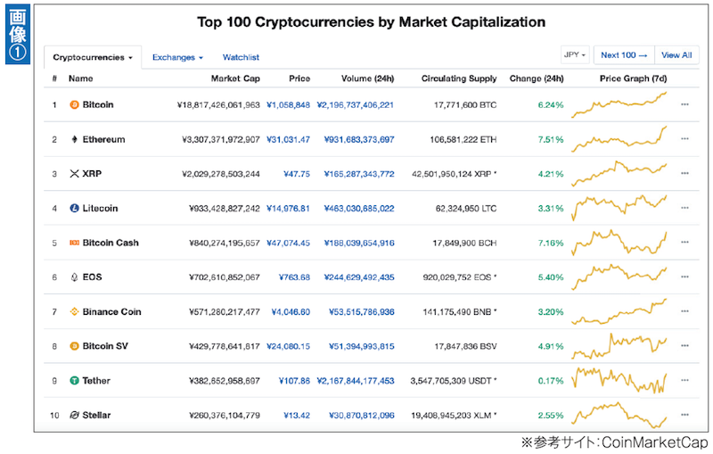Click the View All button
713x454 pixels.
tap(675, 55)
